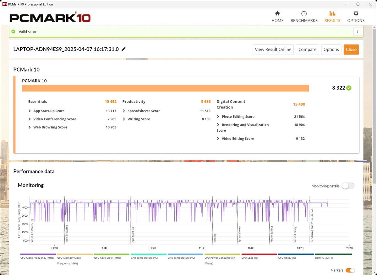Click the green check next to 8 322

pyautogui.click(x=349, y=88)
